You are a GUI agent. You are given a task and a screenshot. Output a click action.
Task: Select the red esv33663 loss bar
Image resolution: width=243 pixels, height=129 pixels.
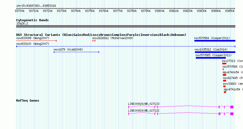pos(224,86)
